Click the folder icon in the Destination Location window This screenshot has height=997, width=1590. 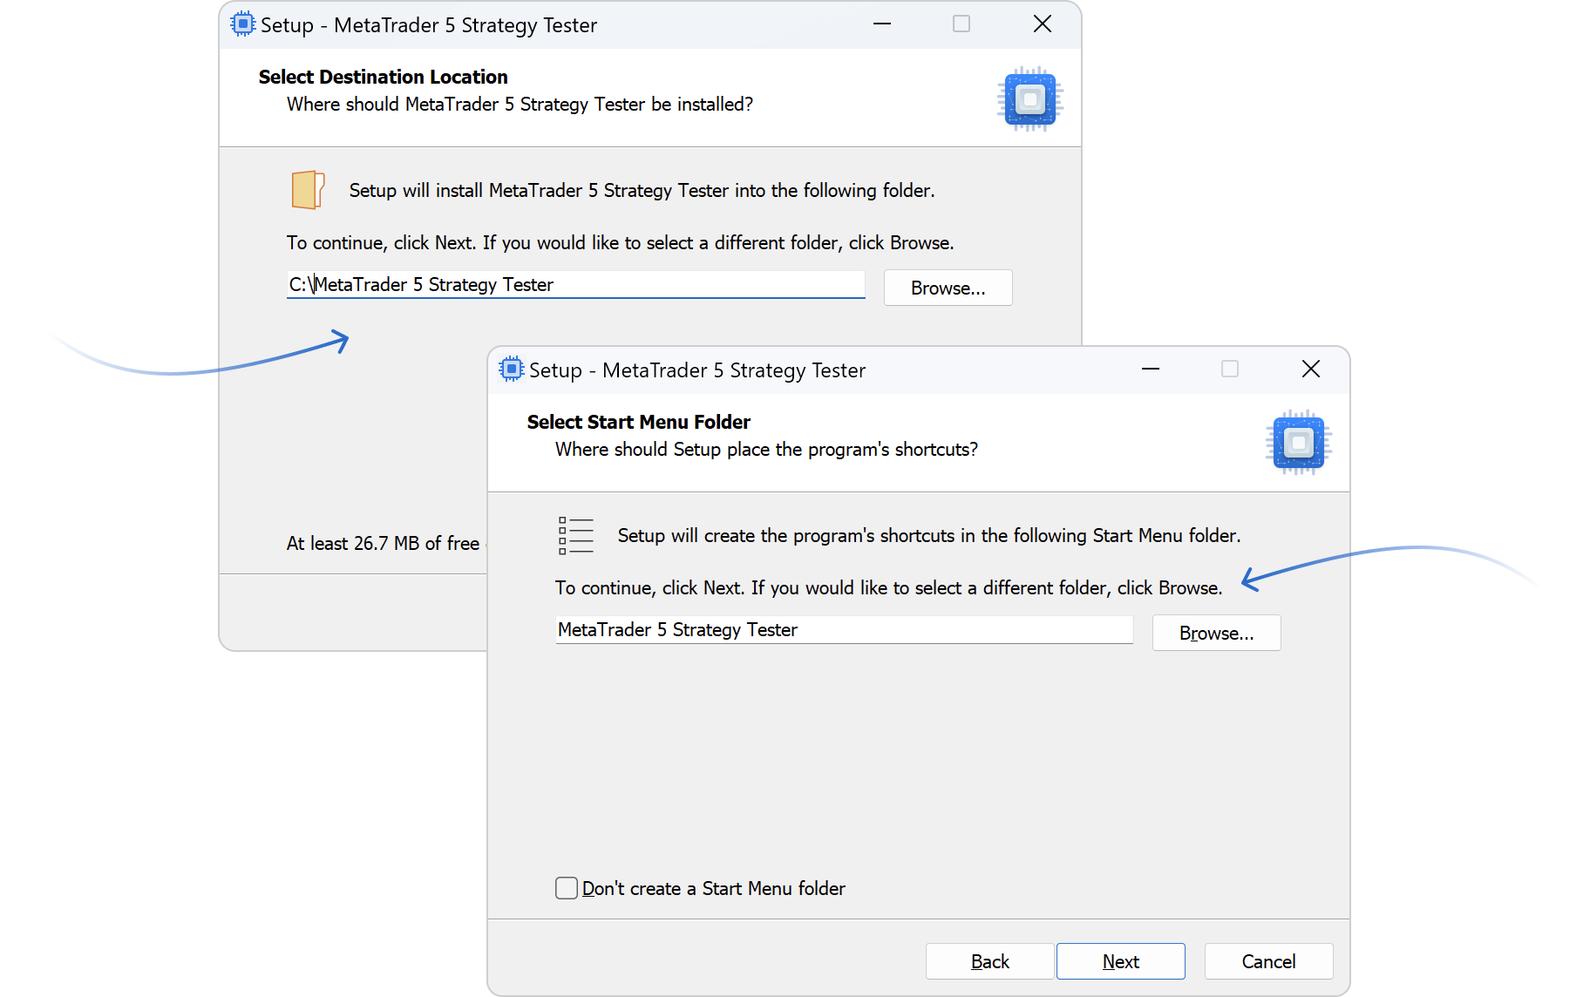coord(308,189)
